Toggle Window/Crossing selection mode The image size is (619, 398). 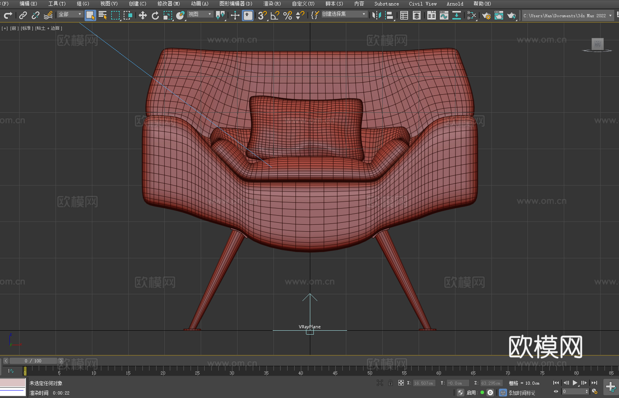pos(128,15)
